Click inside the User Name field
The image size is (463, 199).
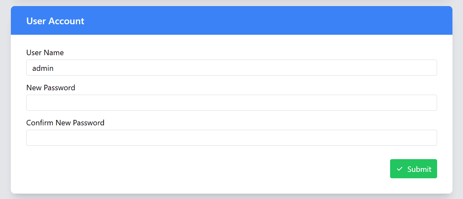tap(231, 68)
